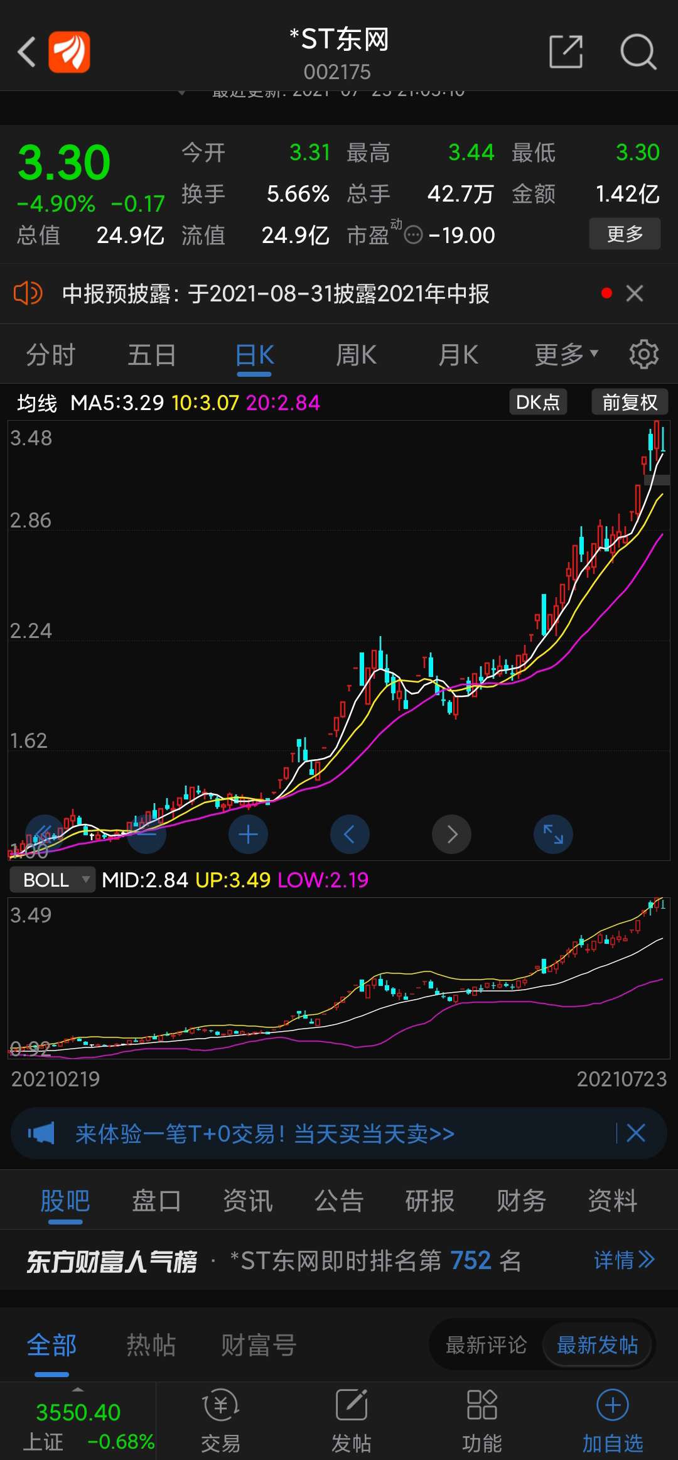Close the T+0 promotion banner
Viewport: 678px width, 1460px height.
click(635, 1133)
